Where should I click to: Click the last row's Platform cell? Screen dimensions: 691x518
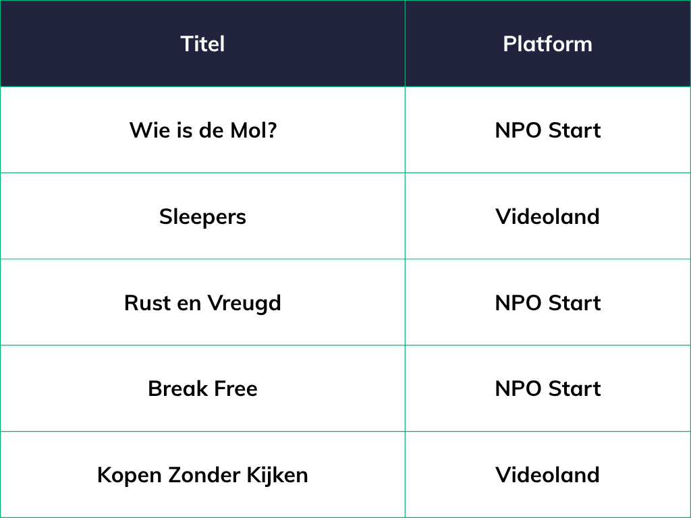point(547,474)
